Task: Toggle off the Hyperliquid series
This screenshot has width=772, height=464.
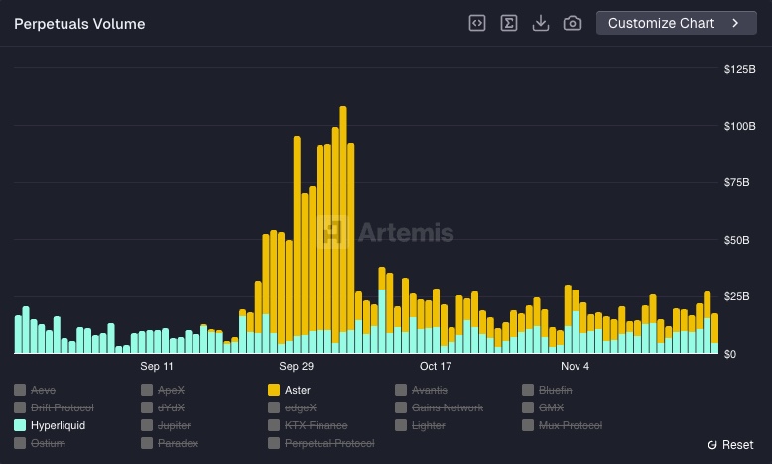Action: (x=58, y=425)
